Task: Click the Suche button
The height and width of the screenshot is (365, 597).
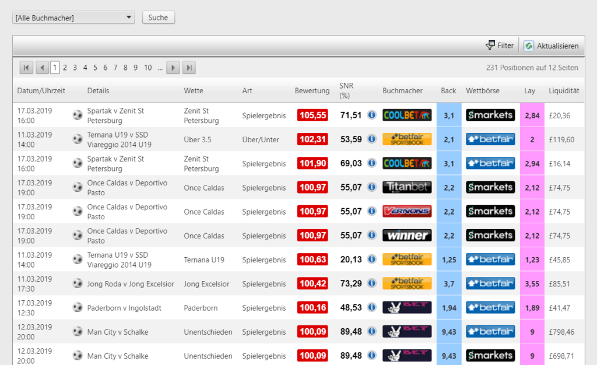Action: point(159,17)
